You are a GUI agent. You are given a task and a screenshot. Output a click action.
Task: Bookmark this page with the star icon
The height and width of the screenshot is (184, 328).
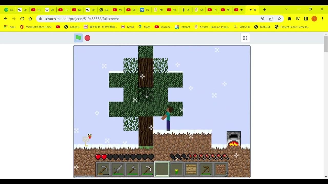(279, 19)
